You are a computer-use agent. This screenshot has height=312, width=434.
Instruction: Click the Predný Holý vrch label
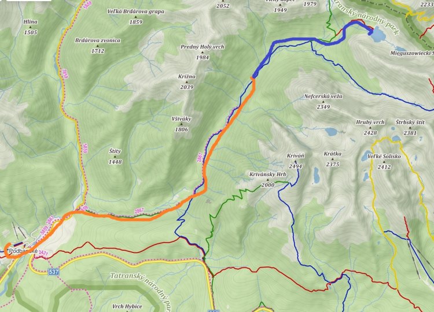pyautogui.click(x=203, y=47)
